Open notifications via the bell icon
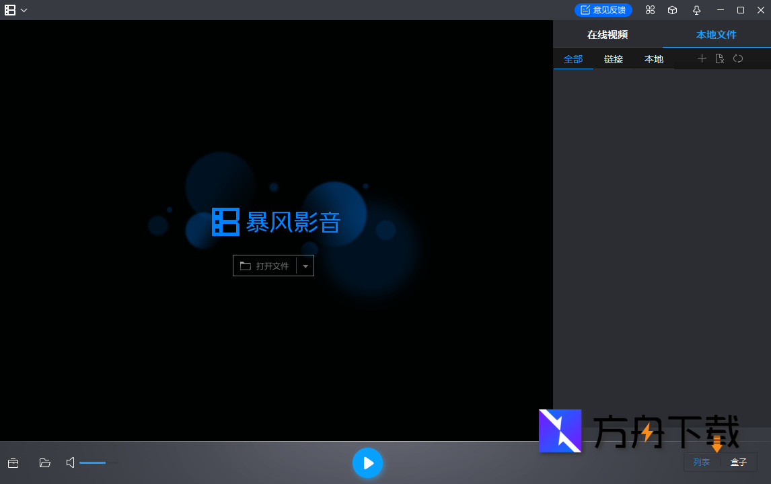Viewport: 771px width, 484px height. [696, 10]
